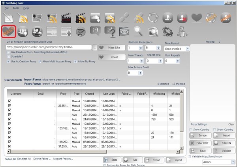Enable the Show Country checkbox

(191, 129)
